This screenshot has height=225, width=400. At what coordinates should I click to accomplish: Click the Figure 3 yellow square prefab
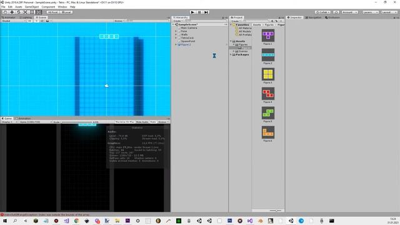pyautogui.click(x=268, y=74)
